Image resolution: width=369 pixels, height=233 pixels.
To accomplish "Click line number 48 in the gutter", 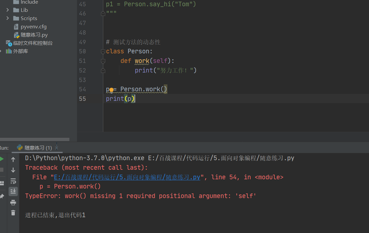I will 82,33.
